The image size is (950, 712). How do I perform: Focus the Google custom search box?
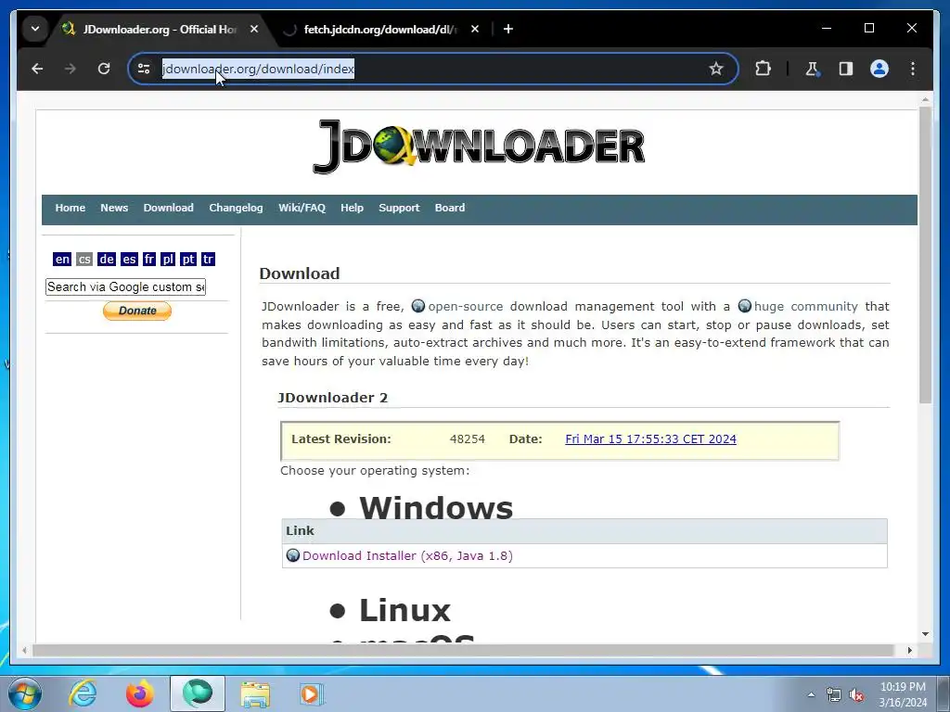pyautogui.click(x=125, y=287)
